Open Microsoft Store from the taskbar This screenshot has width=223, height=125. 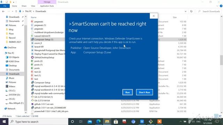tap(116, 122)
